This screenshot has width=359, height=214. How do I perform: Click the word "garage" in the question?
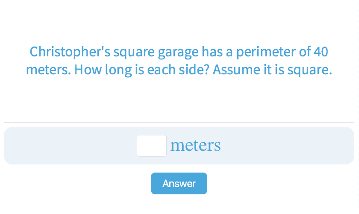coord(178,53)
